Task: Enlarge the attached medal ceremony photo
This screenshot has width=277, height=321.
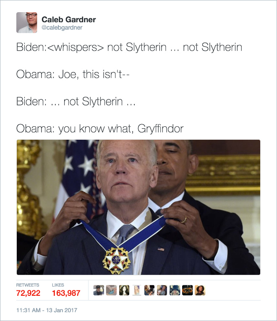Action: (138, 207)
